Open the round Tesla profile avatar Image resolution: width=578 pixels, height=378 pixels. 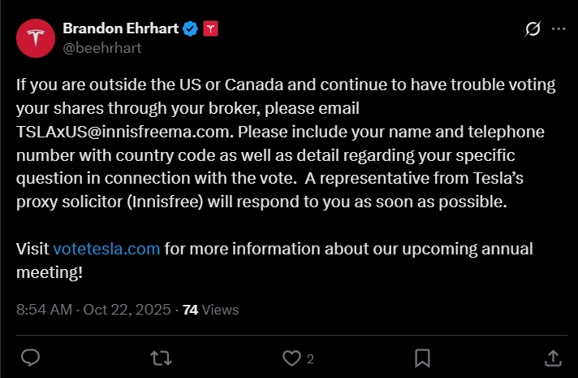(34, 38)
